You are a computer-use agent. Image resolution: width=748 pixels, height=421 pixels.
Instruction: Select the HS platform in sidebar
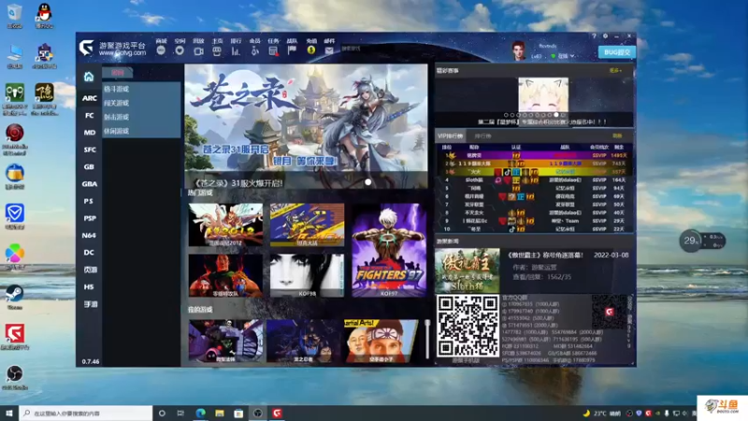(89, 287)
